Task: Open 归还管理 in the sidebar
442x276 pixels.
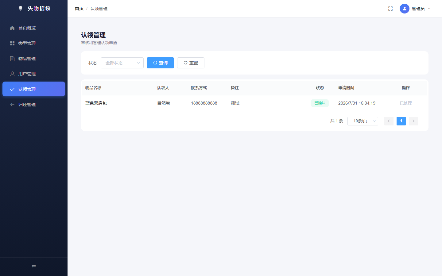Action: tap(34, 105)
